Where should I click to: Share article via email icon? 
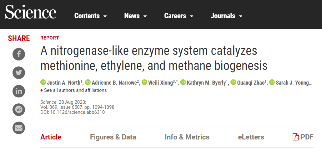pyautogui.click(x=19, y=128)
